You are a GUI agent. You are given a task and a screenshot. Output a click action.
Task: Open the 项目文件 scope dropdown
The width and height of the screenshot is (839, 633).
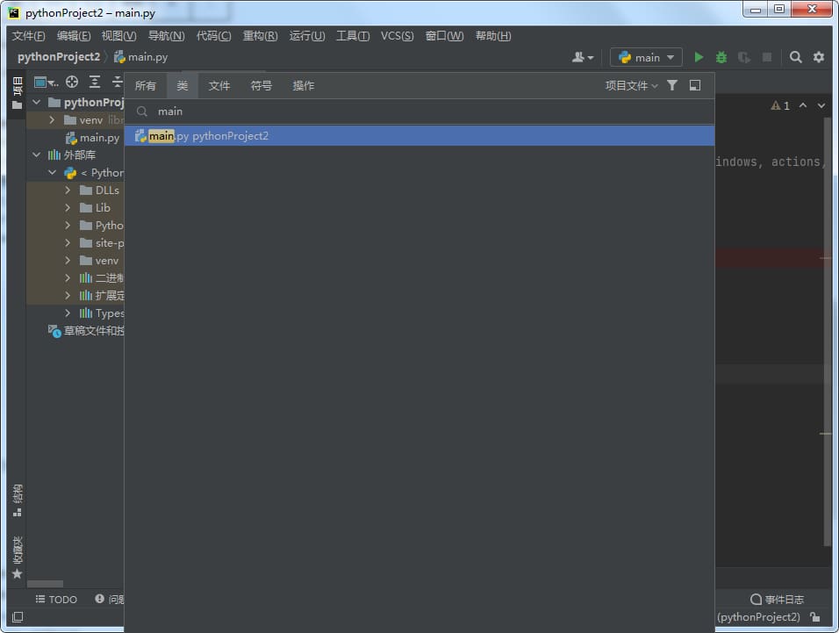[631, 86]
